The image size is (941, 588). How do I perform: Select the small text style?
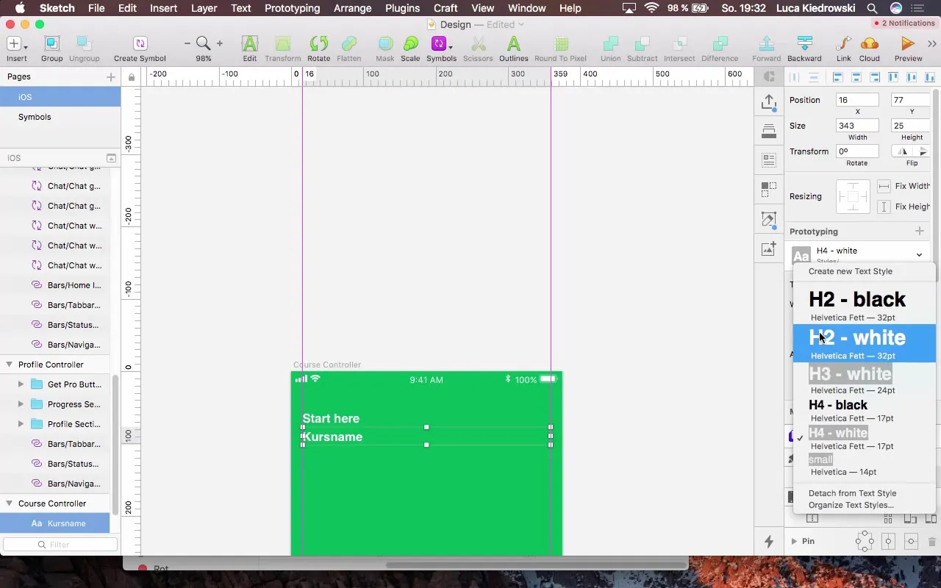pyautogui.click(x=864, y=465)
